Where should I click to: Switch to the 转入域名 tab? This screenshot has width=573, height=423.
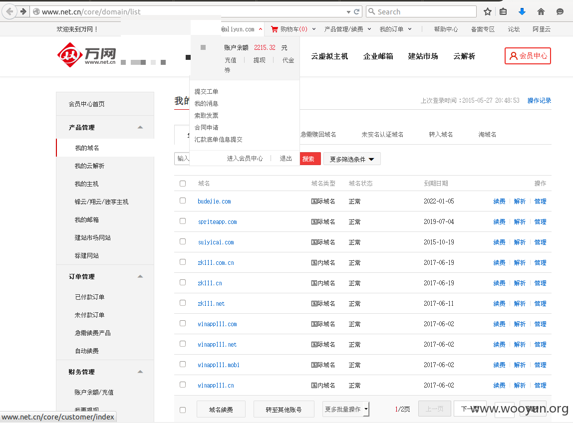(x=441, y=134)
